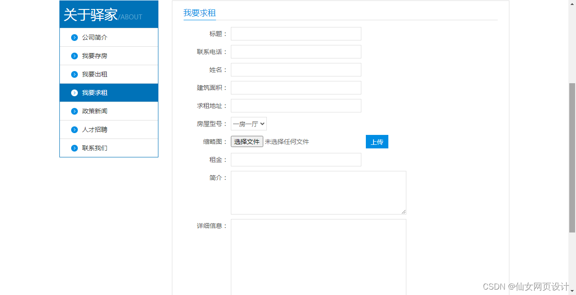The height and width of the screenshot is (295, 576).
Task: Open the 我要求租 menu item
Action: click(94, 93)
